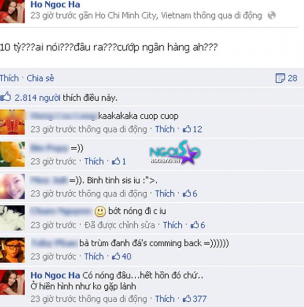Click the thumbs-up count 1 on =)) comment
The image size is (304, 307).
tap(119, 161)
